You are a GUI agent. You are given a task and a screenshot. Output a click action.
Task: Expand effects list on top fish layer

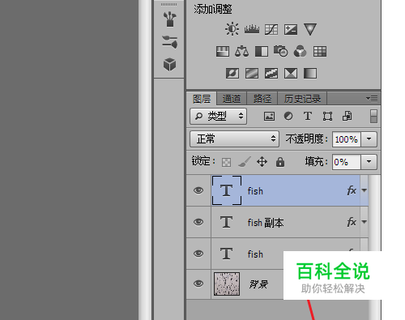tap(364, 190)
